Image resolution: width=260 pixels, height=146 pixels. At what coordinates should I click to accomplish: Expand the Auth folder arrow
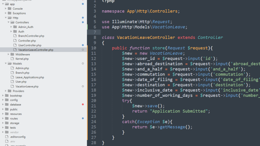point(11,31)
